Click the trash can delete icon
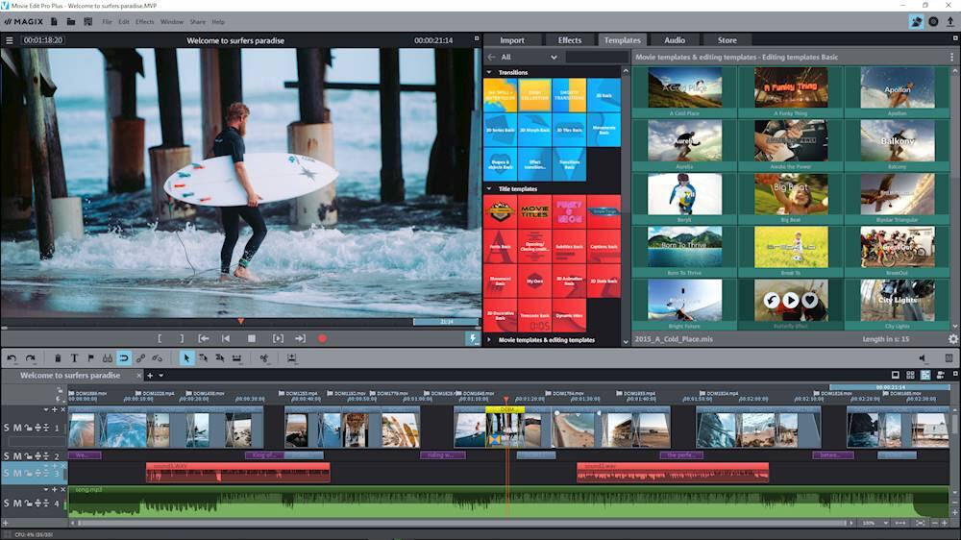 58,358
